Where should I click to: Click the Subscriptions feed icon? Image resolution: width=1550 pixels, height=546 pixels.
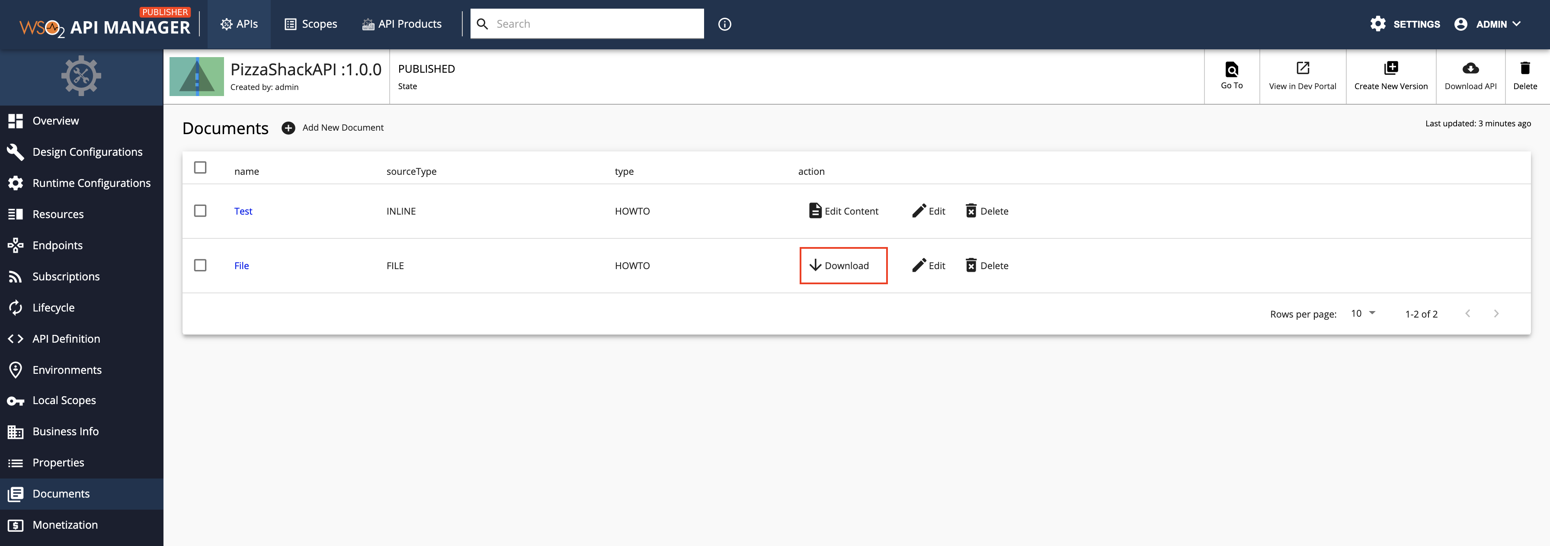(x=16, y=277)
